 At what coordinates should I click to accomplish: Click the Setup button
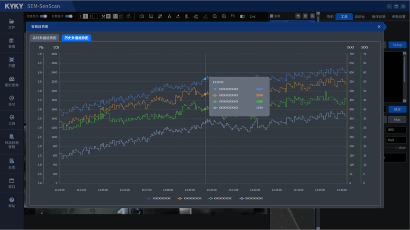(397, 45)
